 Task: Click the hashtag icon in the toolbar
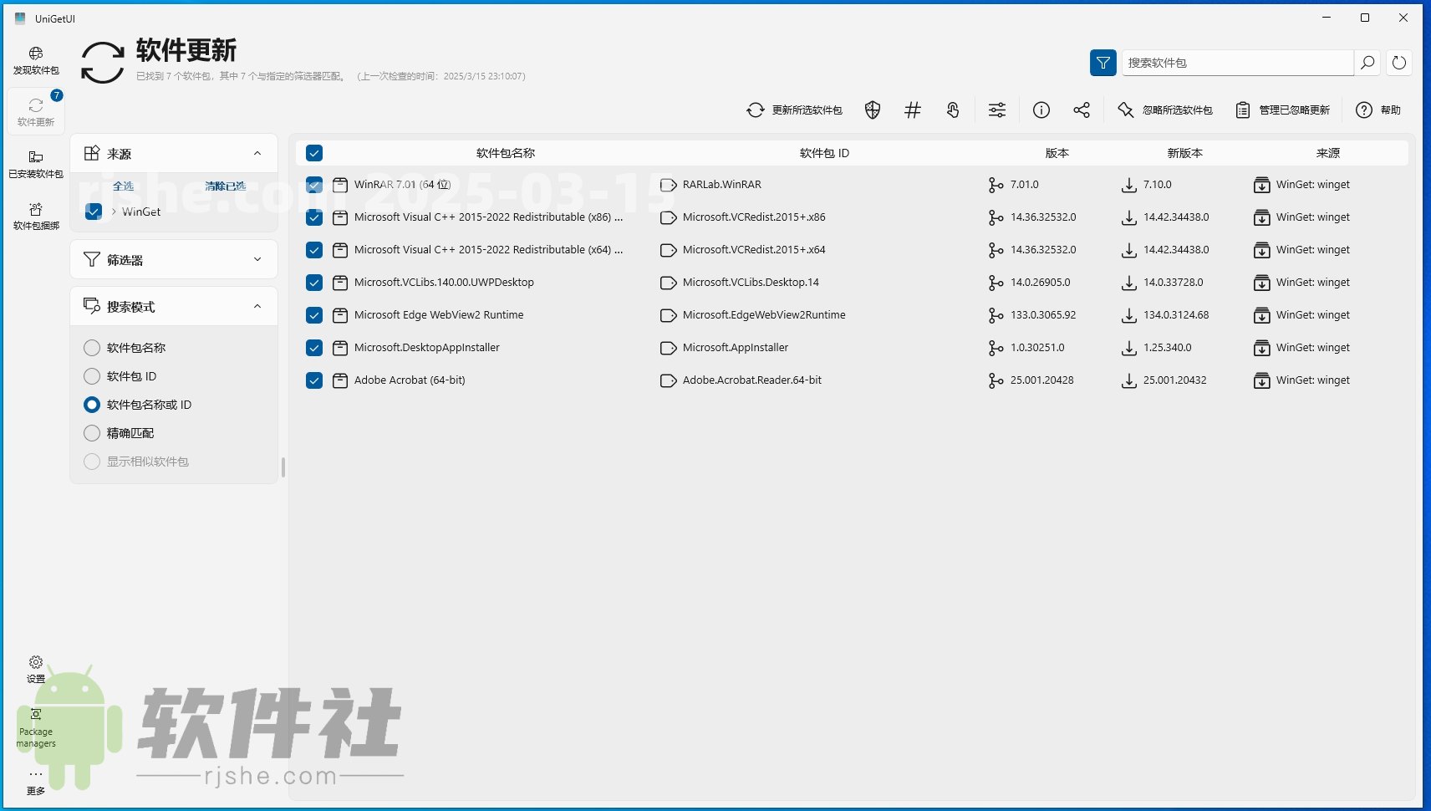click(x=912, y=110)
